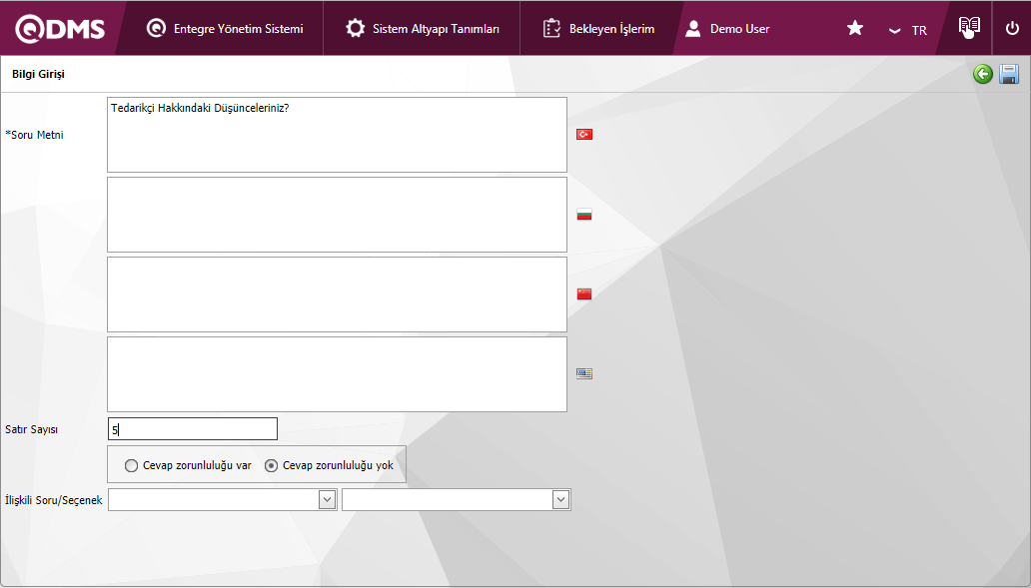The image size is (1031, 588).
Task: Click the Demo User profile
Action: (x=728, y=29)
